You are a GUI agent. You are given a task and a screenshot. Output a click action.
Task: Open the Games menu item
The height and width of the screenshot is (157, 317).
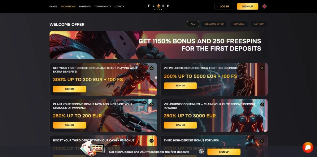53,6
